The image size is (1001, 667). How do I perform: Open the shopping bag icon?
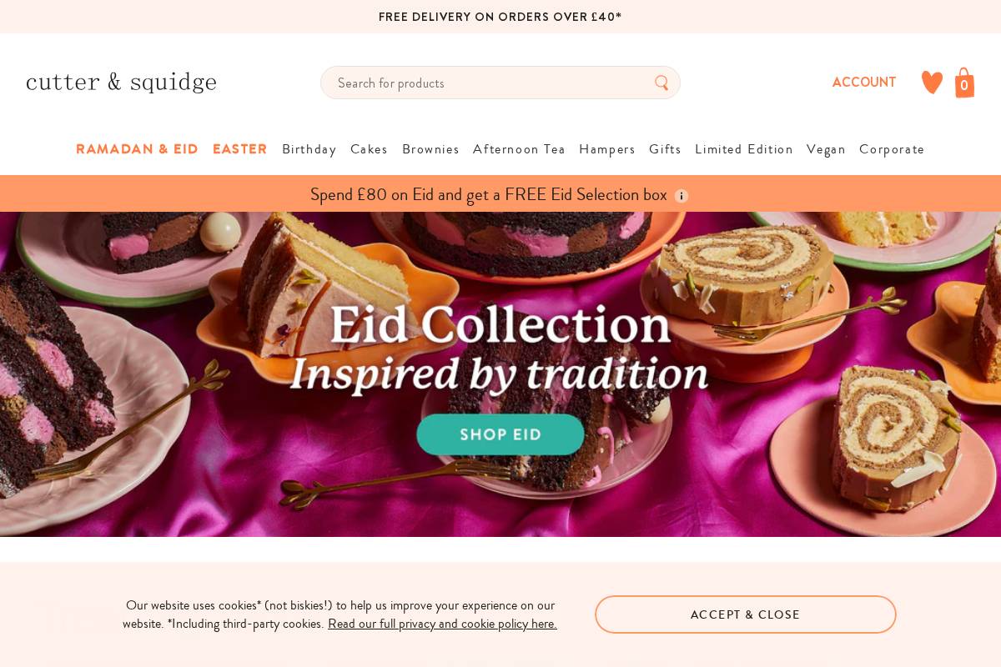click(964, 83)
